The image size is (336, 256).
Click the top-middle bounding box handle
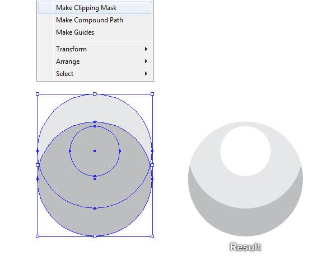(95, 94)
